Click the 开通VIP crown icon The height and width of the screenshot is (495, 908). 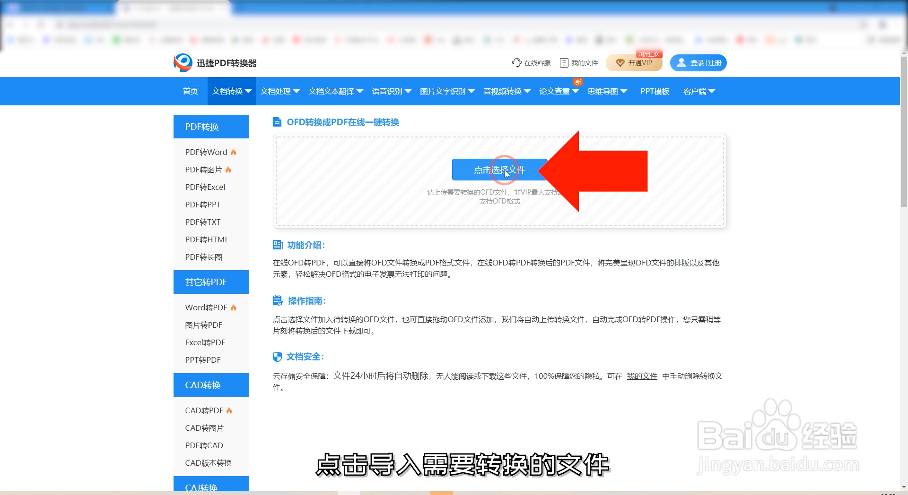[620, 63]
